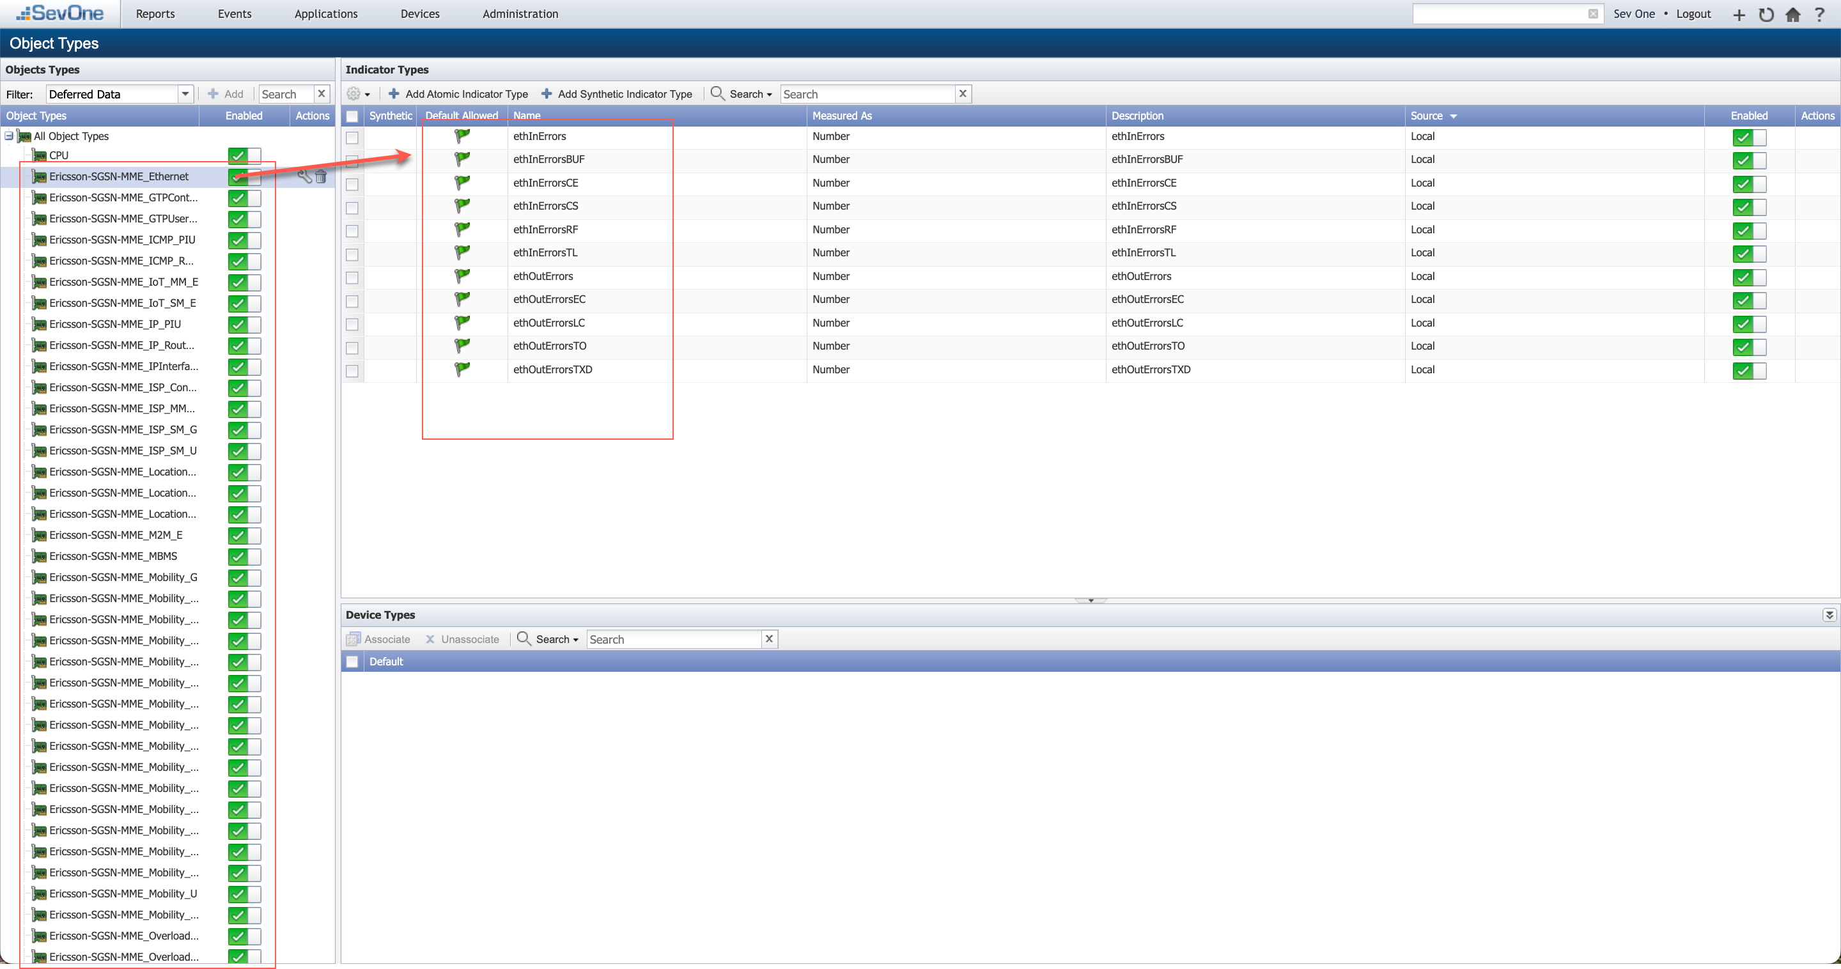Sort by the Description column header
Viewport: 1841px width, 969px height.
pos(1255,116)
